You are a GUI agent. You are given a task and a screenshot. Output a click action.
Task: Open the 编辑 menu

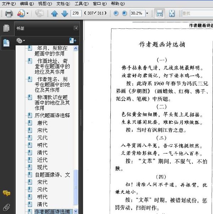click(x=27, y=4)
